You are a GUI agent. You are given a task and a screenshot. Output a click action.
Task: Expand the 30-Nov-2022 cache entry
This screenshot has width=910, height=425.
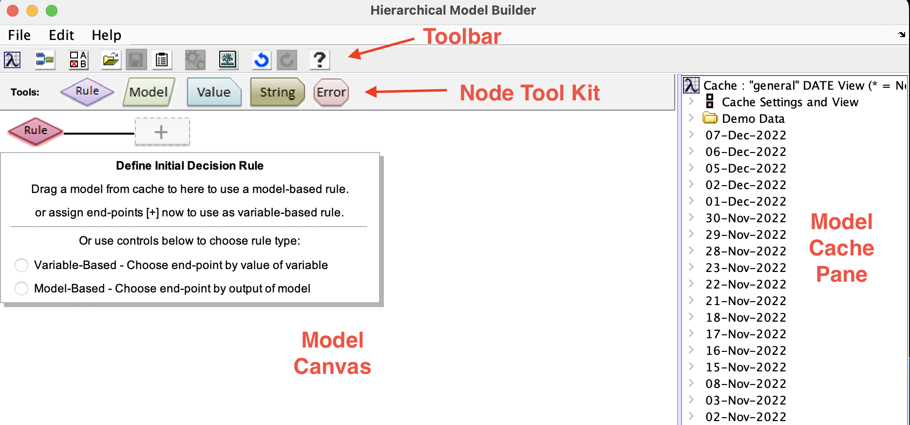(x=691, y=217)
